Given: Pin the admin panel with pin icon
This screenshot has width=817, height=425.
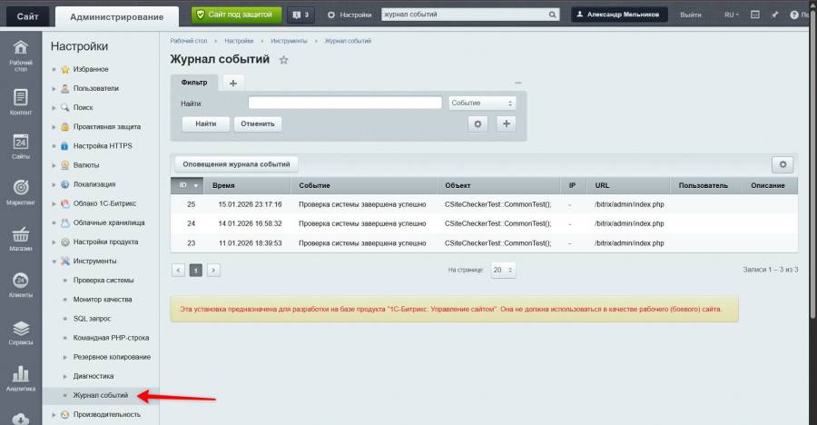Looking at the screenshot, I should coord(774,15).
